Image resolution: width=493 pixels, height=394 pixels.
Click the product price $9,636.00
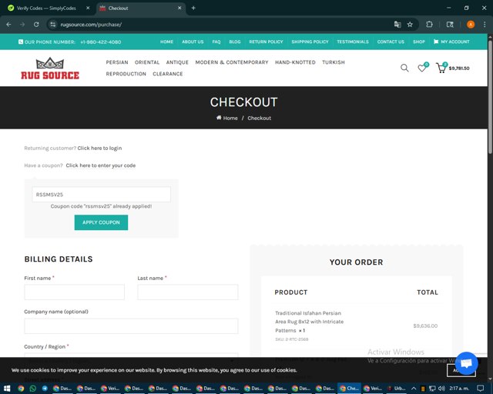tap(425, 326)
